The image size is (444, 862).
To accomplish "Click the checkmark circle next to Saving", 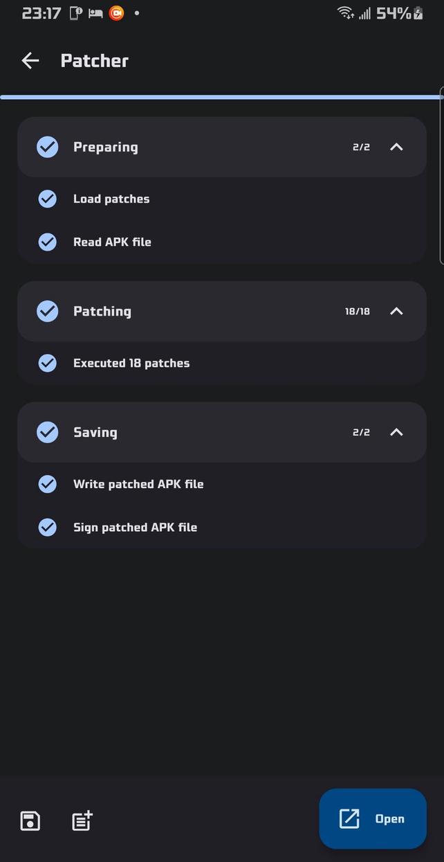I will pyautogui.click(x=47, y=432).
